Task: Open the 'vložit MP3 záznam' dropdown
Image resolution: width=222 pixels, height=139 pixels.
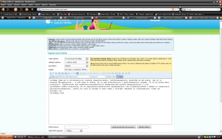Action: pos(73,130)
